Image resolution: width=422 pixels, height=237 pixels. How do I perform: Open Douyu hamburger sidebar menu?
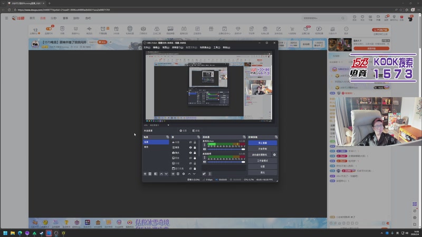[6, 18]
